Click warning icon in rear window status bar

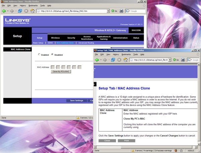[78, 118]
